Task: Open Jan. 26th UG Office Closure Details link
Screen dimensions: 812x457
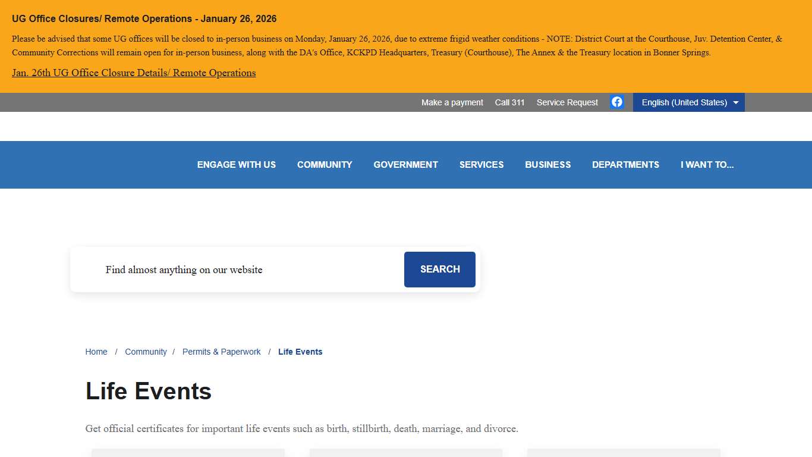Action: [134, 73]
